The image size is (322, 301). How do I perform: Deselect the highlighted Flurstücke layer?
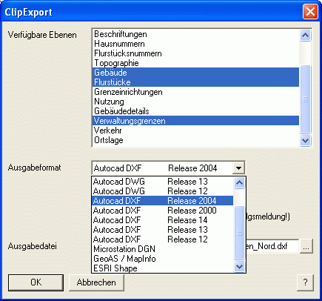(195, 82)
